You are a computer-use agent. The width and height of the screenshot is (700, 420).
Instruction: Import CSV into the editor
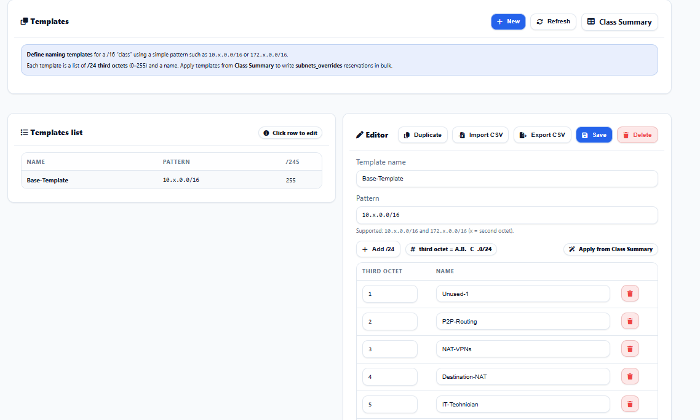click(480, 134)
